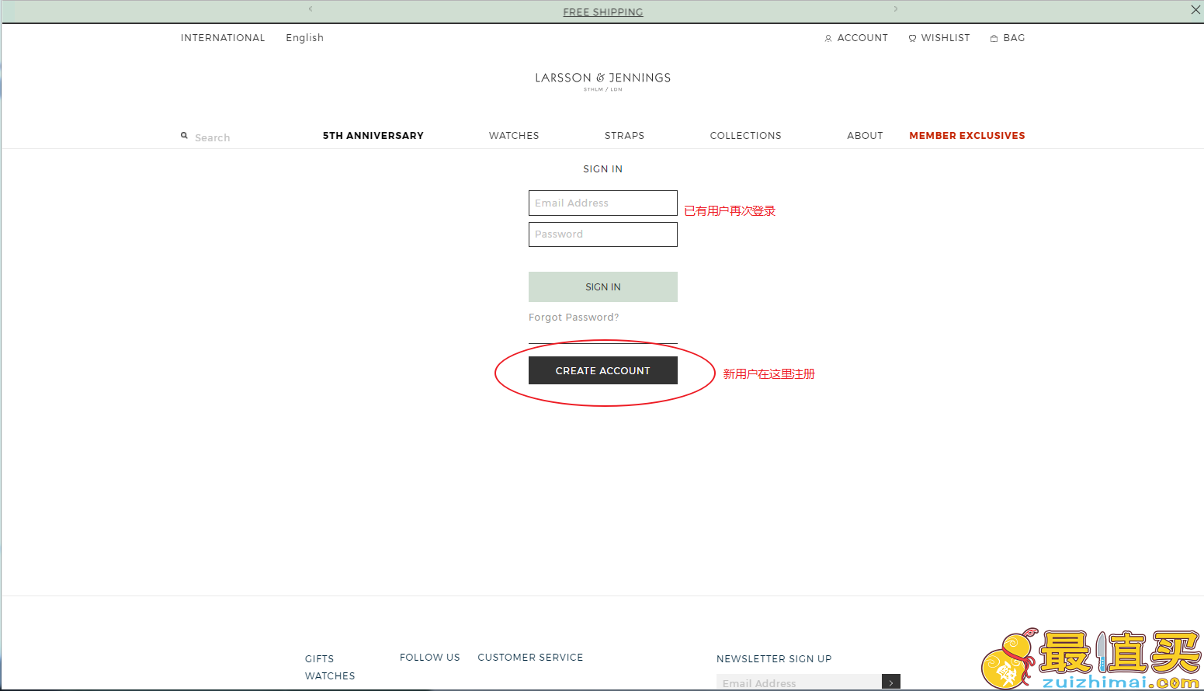Open the Straps menu
Image resolution: width=1204 pixels, height=691 pixels.
(625, 136)
